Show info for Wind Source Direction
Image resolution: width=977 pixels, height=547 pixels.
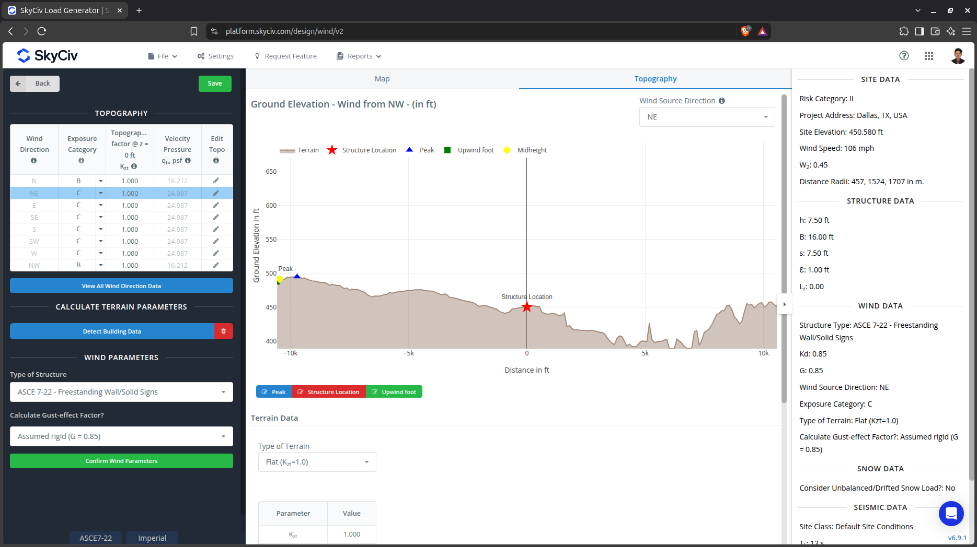722,101
